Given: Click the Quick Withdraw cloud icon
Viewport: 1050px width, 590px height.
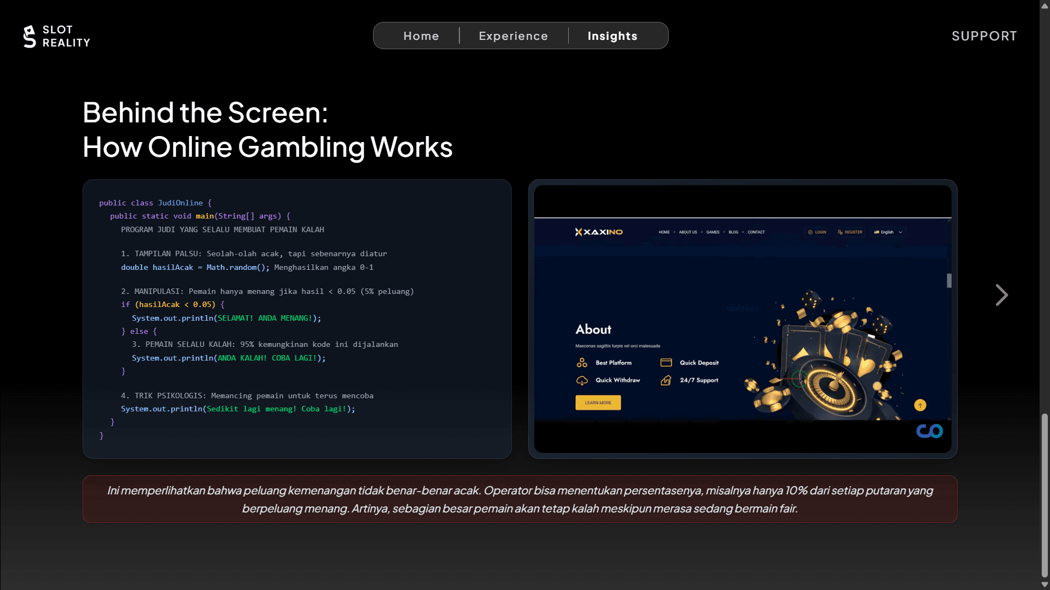Looking at the screenshot, I should click(582, 380).
